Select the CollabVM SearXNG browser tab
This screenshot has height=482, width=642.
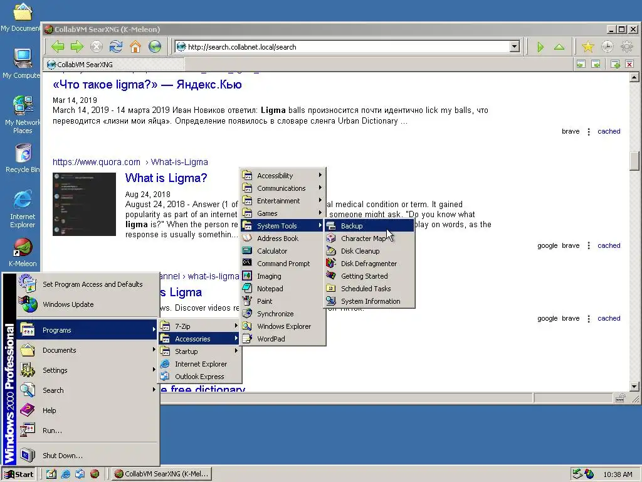(x=114, y=65)
